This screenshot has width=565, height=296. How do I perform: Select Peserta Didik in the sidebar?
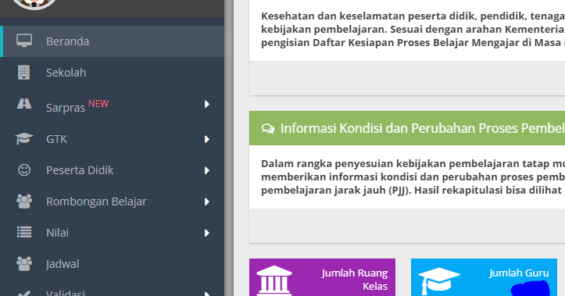coord(112,170)
